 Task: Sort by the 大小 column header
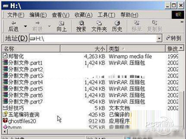click(83, 49)
